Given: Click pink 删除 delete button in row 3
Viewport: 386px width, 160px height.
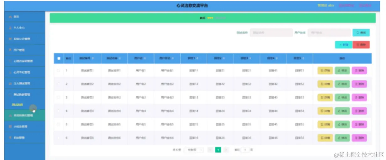Looking at the screenshot, I should tap(359, 97).
